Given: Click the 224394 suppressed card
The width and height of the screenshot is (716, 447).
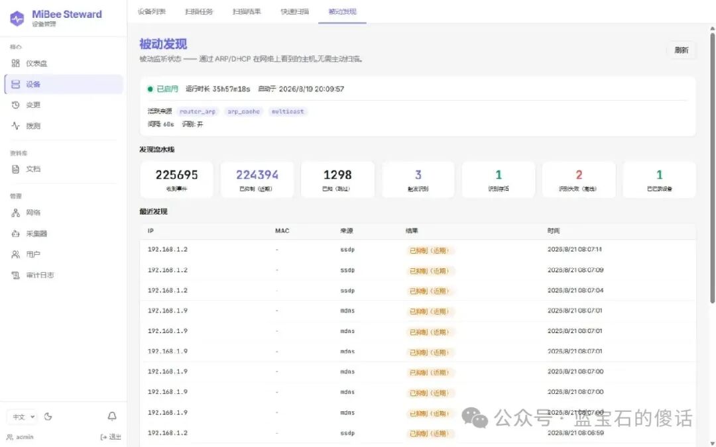Looking at the screenshot, I should click(x=257, y=179).
